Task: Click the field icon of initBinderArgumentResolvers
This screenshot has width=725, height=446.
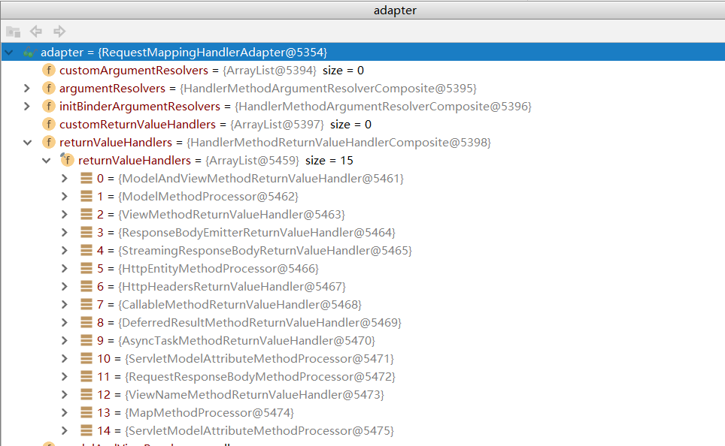Action: click(49, 106)
